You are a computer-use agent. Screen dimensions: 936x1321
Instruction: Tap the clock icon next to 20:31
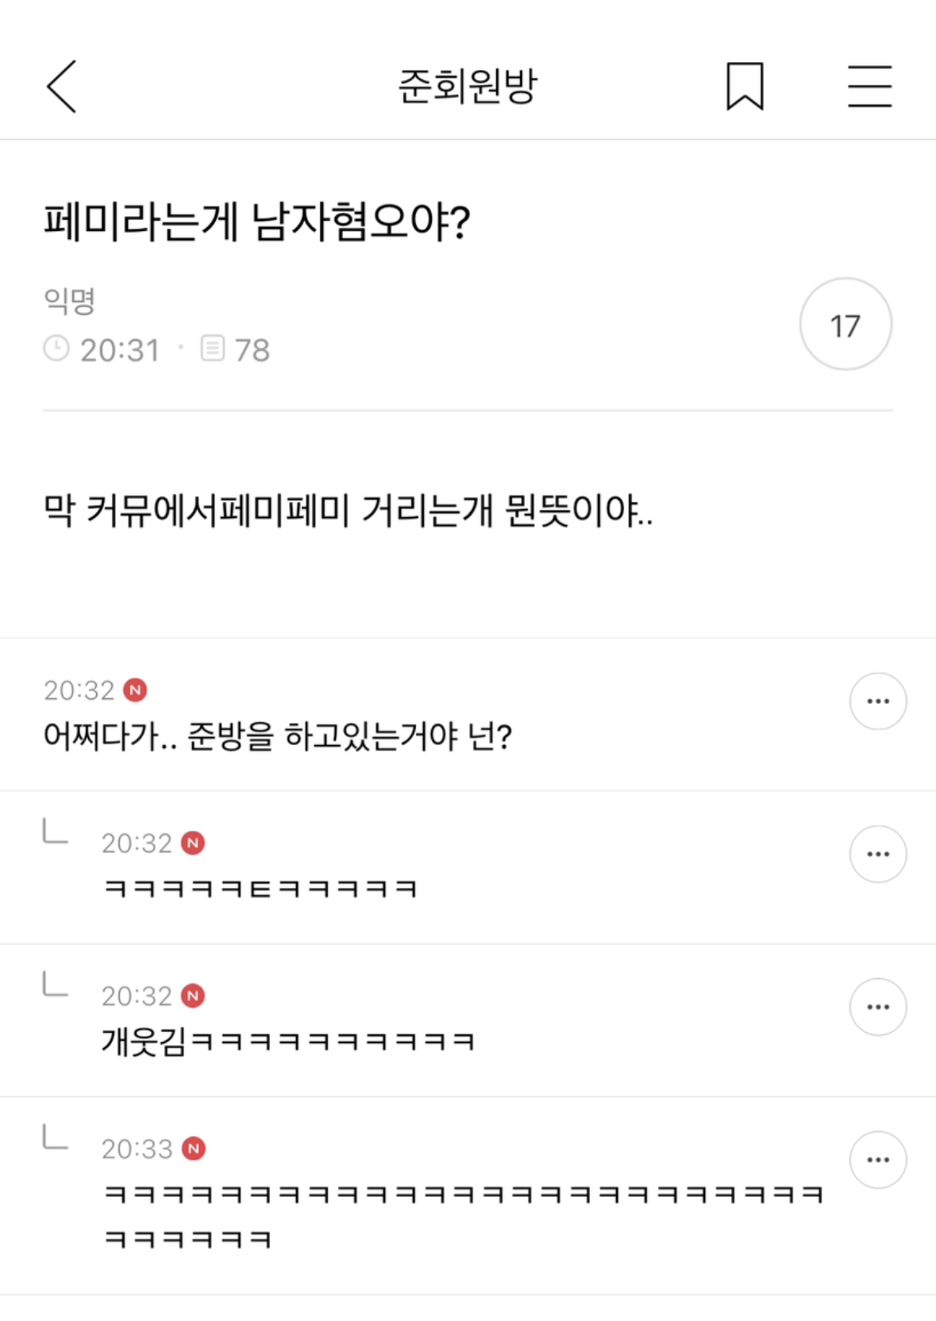pos(56,349)
